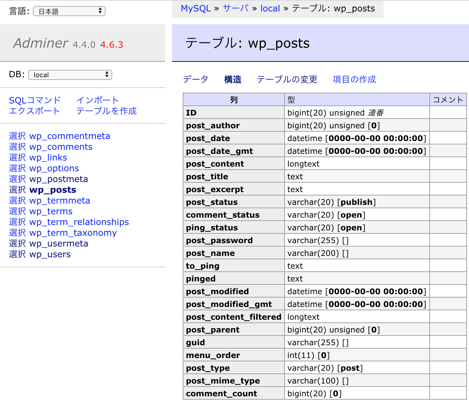
Task: Open wp_commentmeta table structure
Action: click(x=70, y=136)
